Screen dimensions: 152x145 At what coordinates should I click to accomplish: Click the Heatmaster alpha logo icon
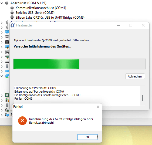click(x=13, y=25)
